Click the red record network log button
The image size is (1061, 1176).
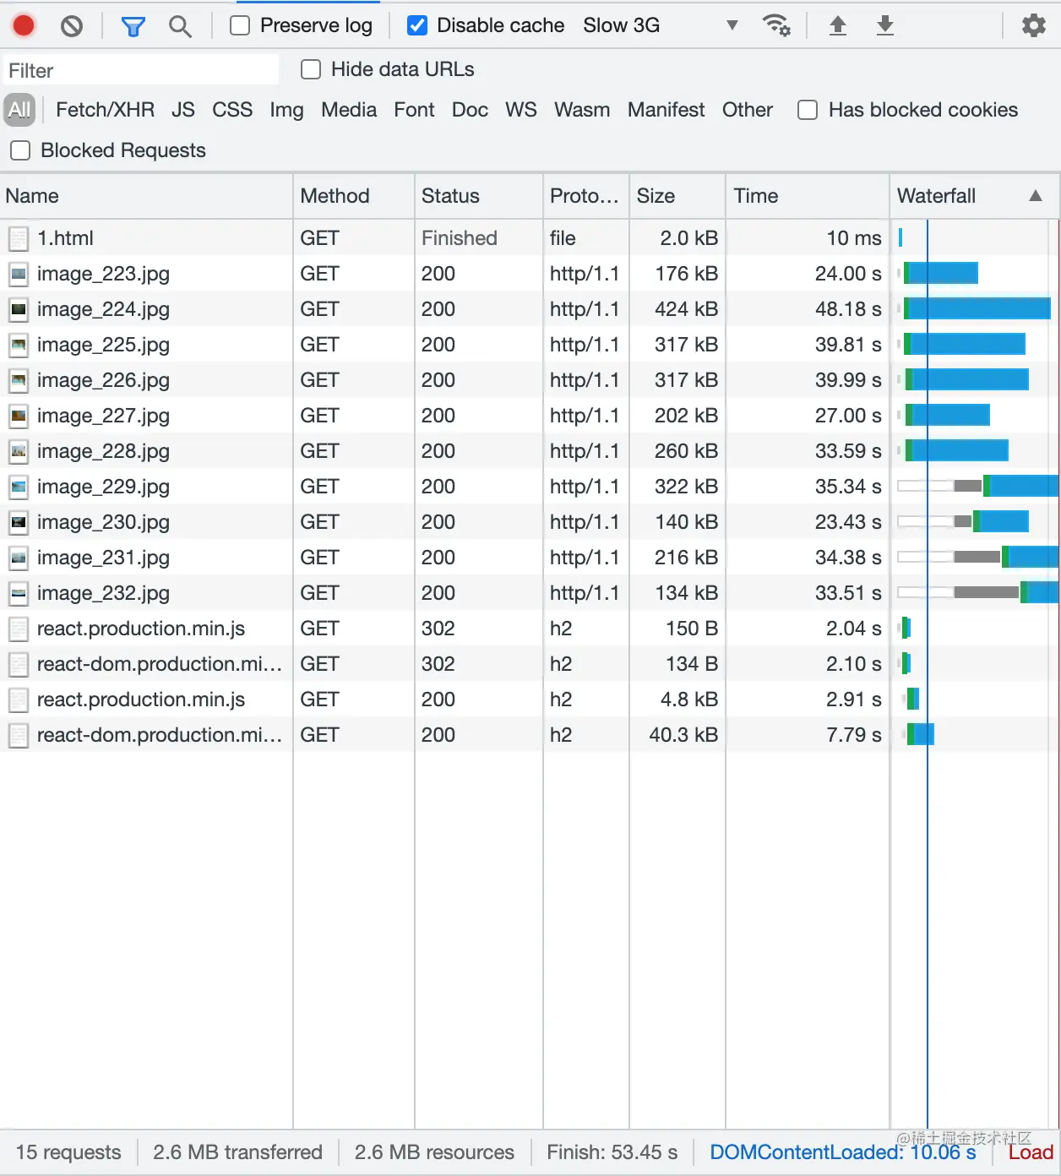coord(24,25)
